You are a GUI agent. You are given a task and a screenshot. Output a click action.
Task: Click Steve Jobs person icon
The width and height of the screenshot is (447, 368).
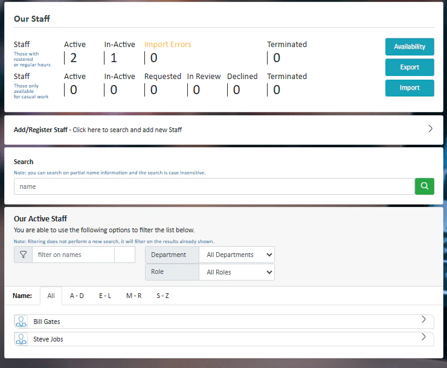[21, 339]
